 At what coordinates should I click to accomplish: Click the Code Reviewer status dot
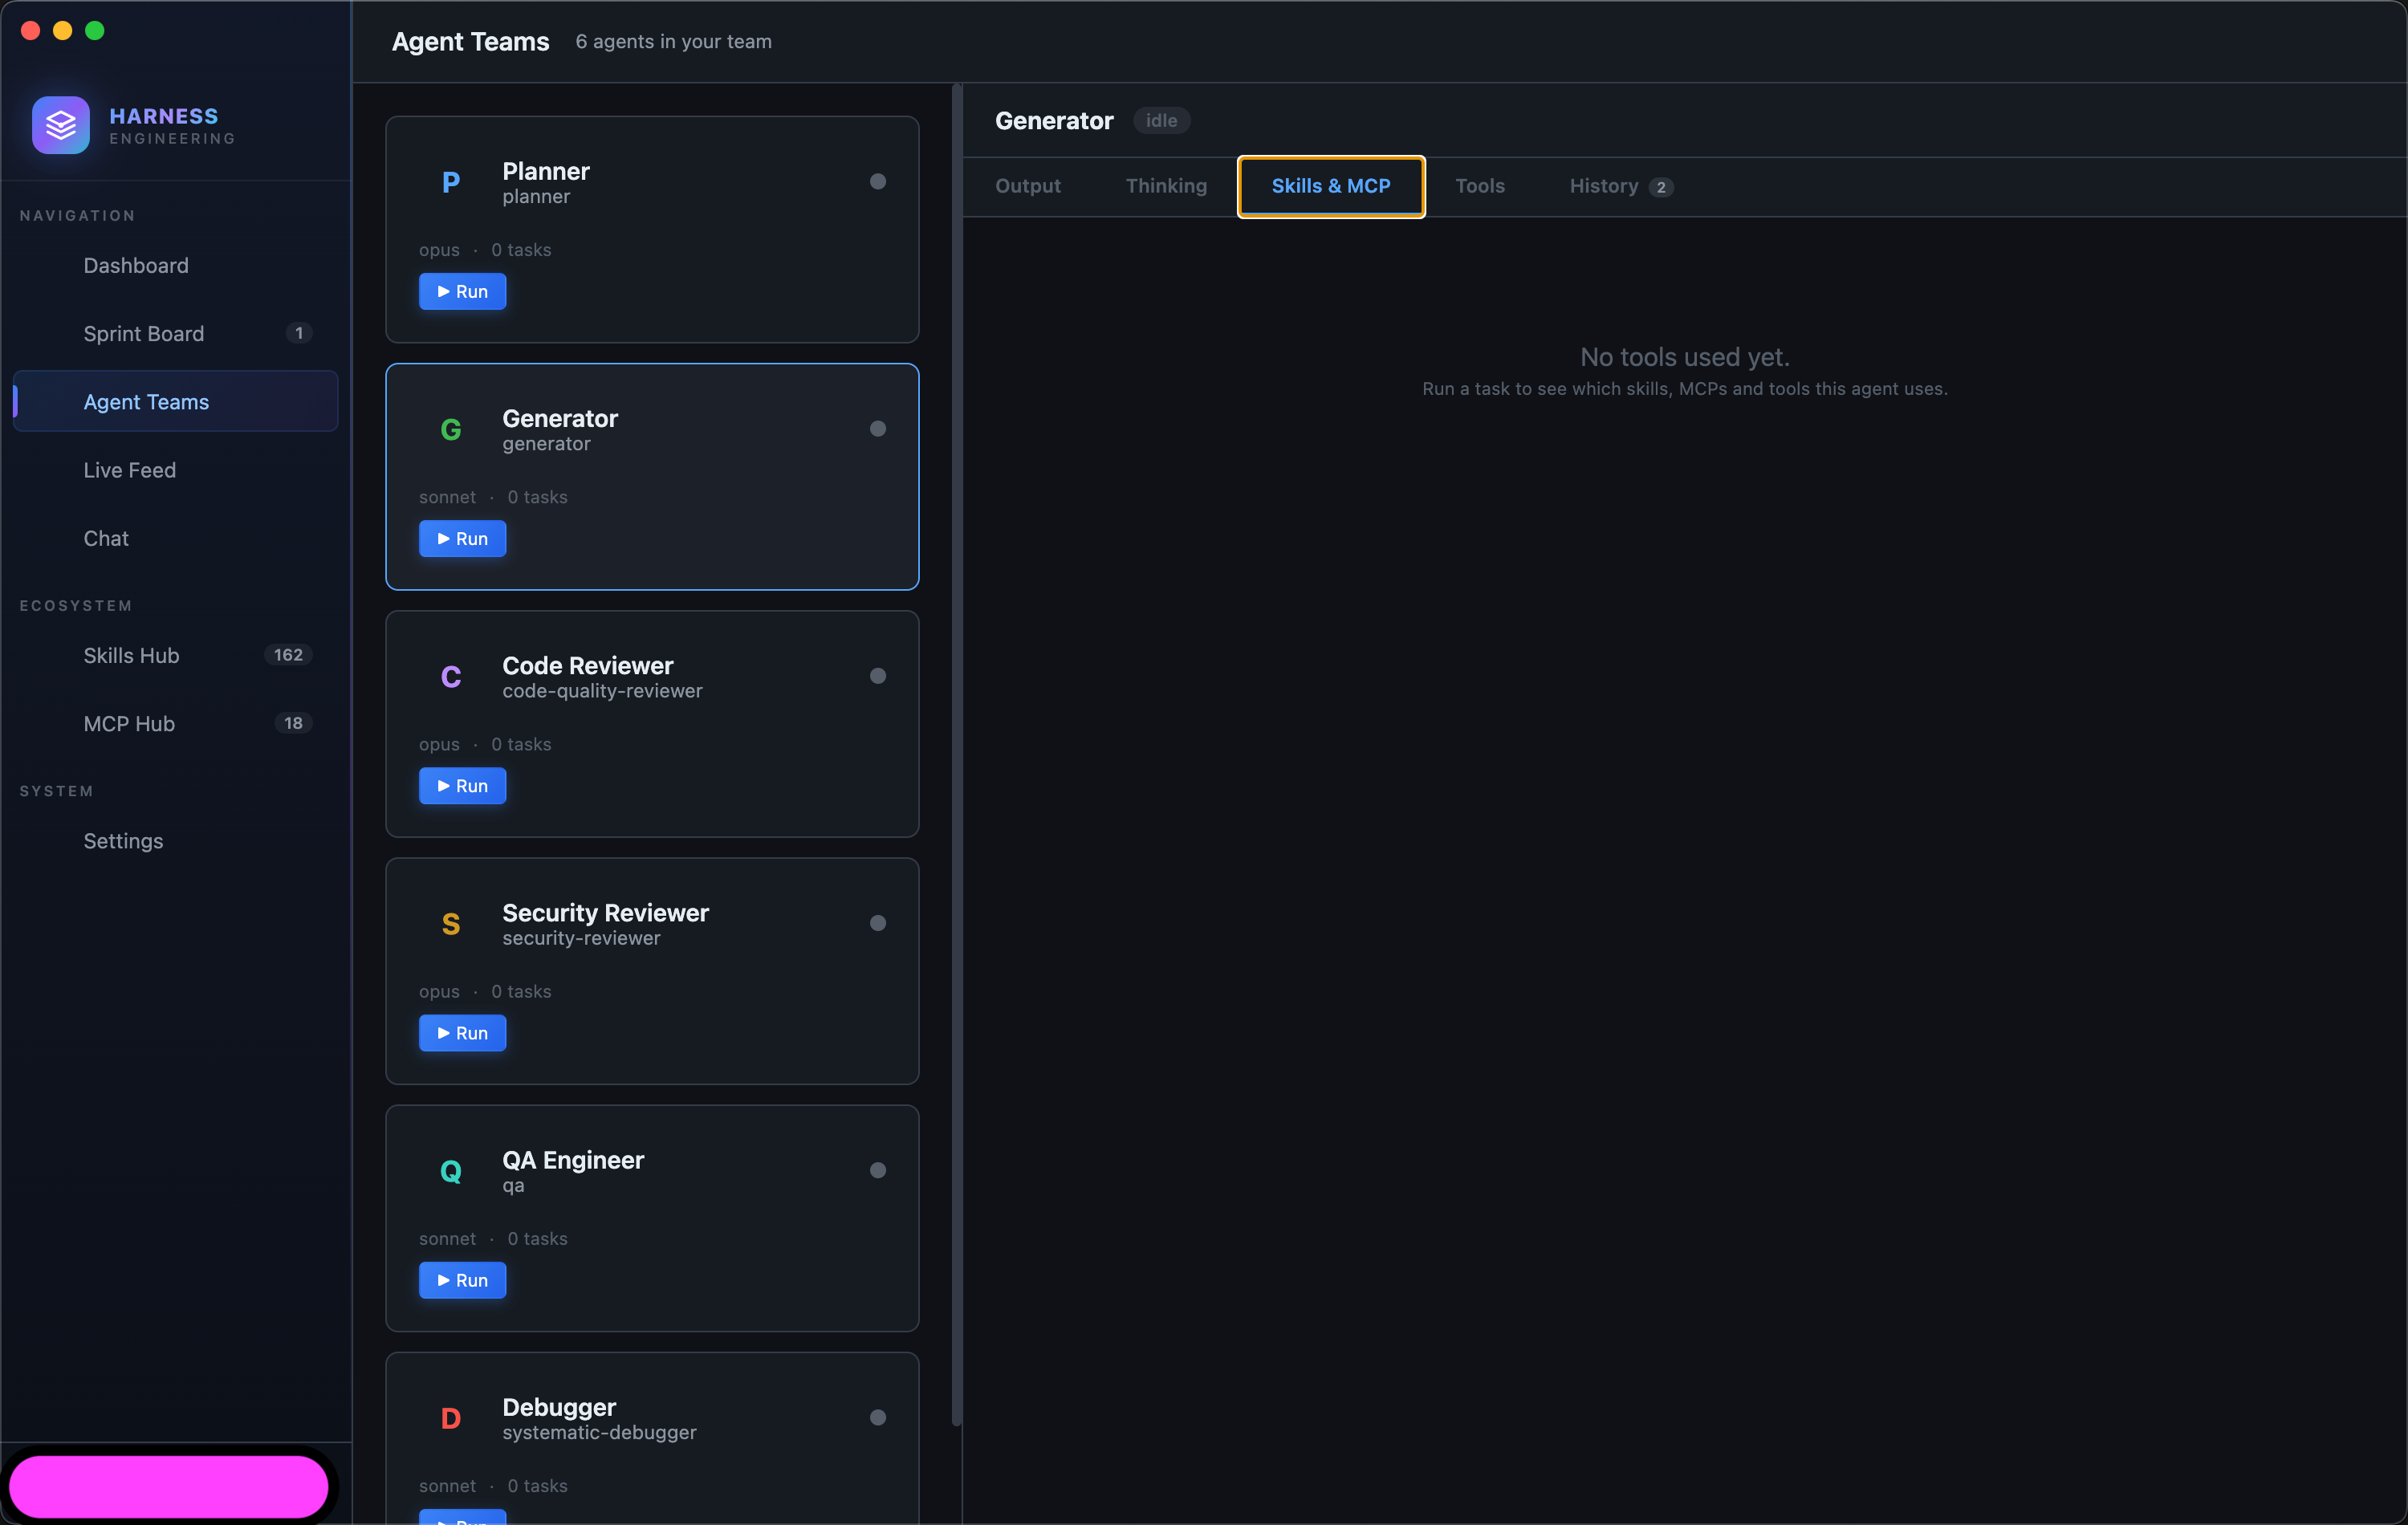(x=878, y=675)
